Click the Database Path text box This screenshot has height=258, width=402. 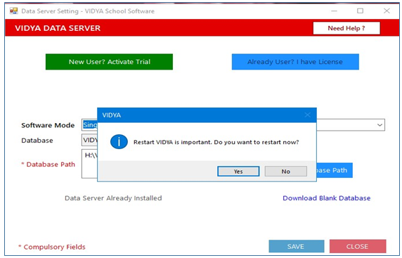89,164
